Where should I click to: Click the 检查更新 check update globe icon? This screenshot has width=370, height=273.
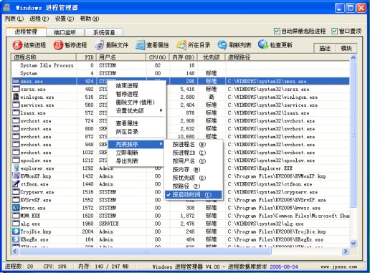[263, 44]
